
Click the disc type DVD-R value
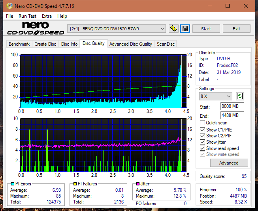point(224,59)
